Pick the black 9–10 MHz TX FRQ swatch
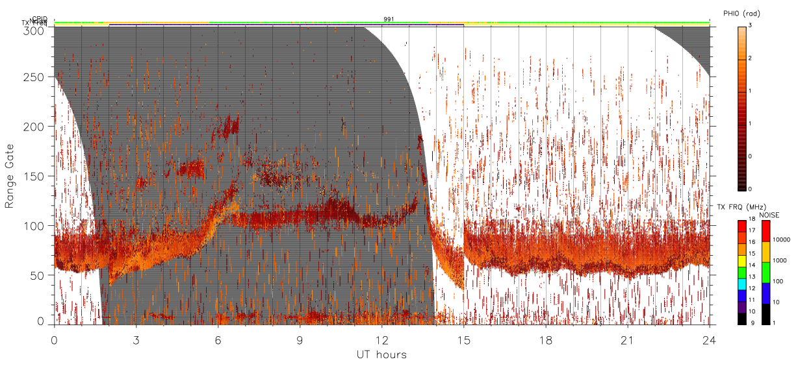Screen dimensions: 798x368 pos(743,319)
